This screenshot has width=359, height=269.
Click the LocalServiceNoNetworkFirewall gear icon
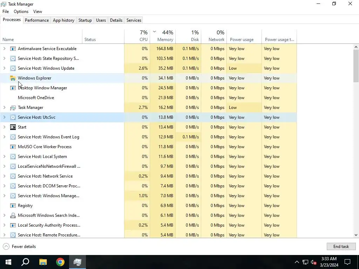13,166
